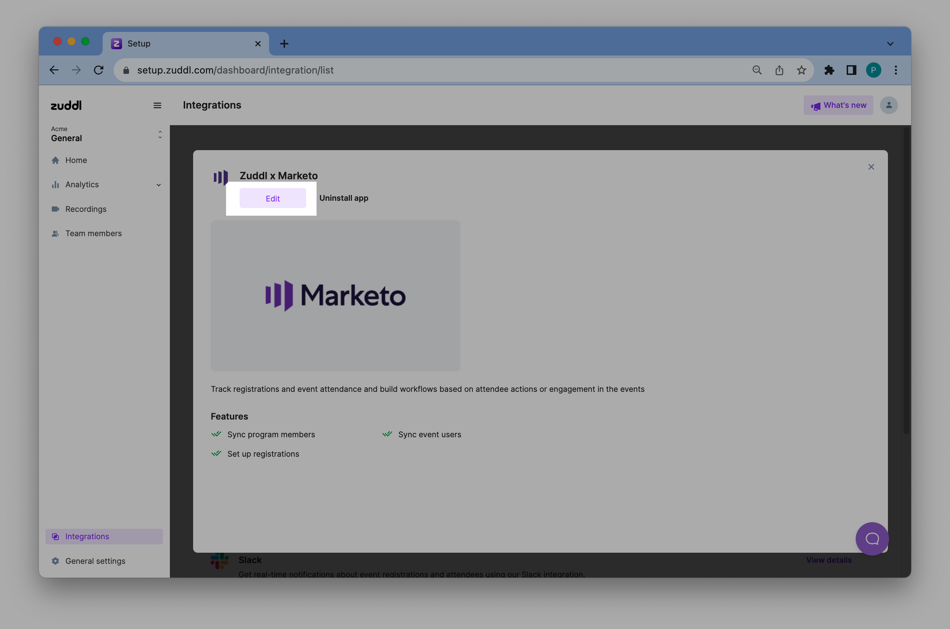Open the chat support bubble
This screenshot has width=950, height=629.
point(872,538)
